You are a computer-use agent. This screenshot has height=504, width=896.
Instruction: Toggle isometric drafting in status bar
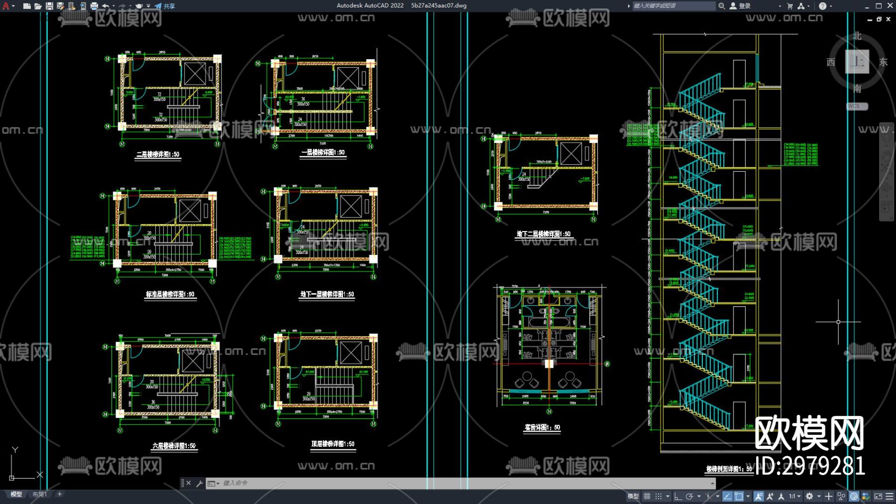(x=708, y=496)
